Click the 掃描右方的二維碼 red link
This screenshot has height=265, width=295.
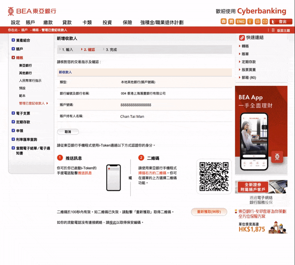(x=152, y=173)
